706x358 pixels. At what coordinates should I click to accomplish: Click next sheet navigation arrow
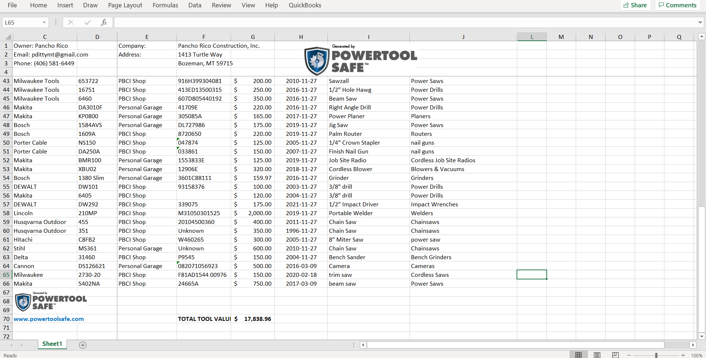22,345
